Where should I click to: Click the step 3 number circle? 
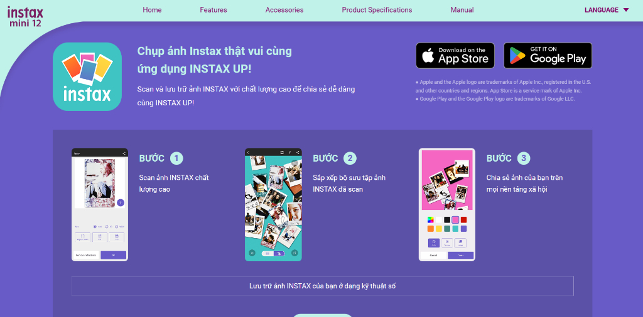pyautogui.click(x=524, y=158)
